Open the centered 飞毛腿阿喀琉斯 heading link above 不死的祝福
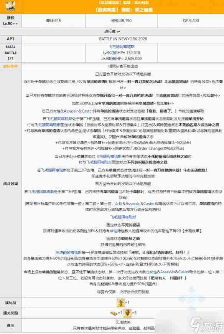 123,217
